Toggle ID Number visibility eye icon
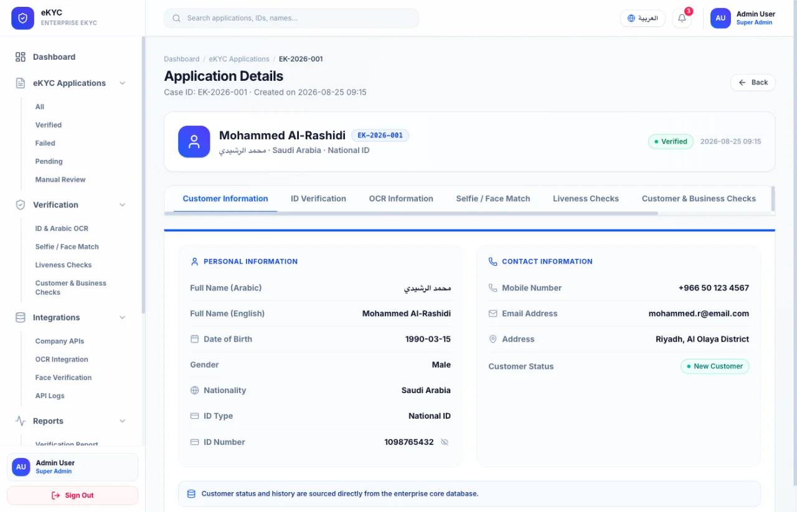The width and height of the screenshot is (797, 512). click(x=445, y=442)
